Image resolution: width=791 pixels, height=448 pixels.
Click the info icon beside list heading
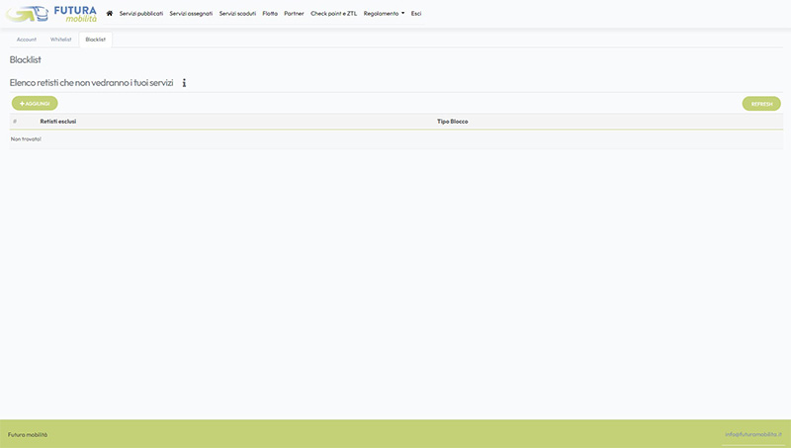tap(184, 83)
